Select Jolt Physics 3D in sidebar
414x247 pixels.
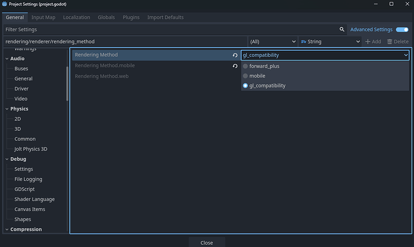[31, 149]
